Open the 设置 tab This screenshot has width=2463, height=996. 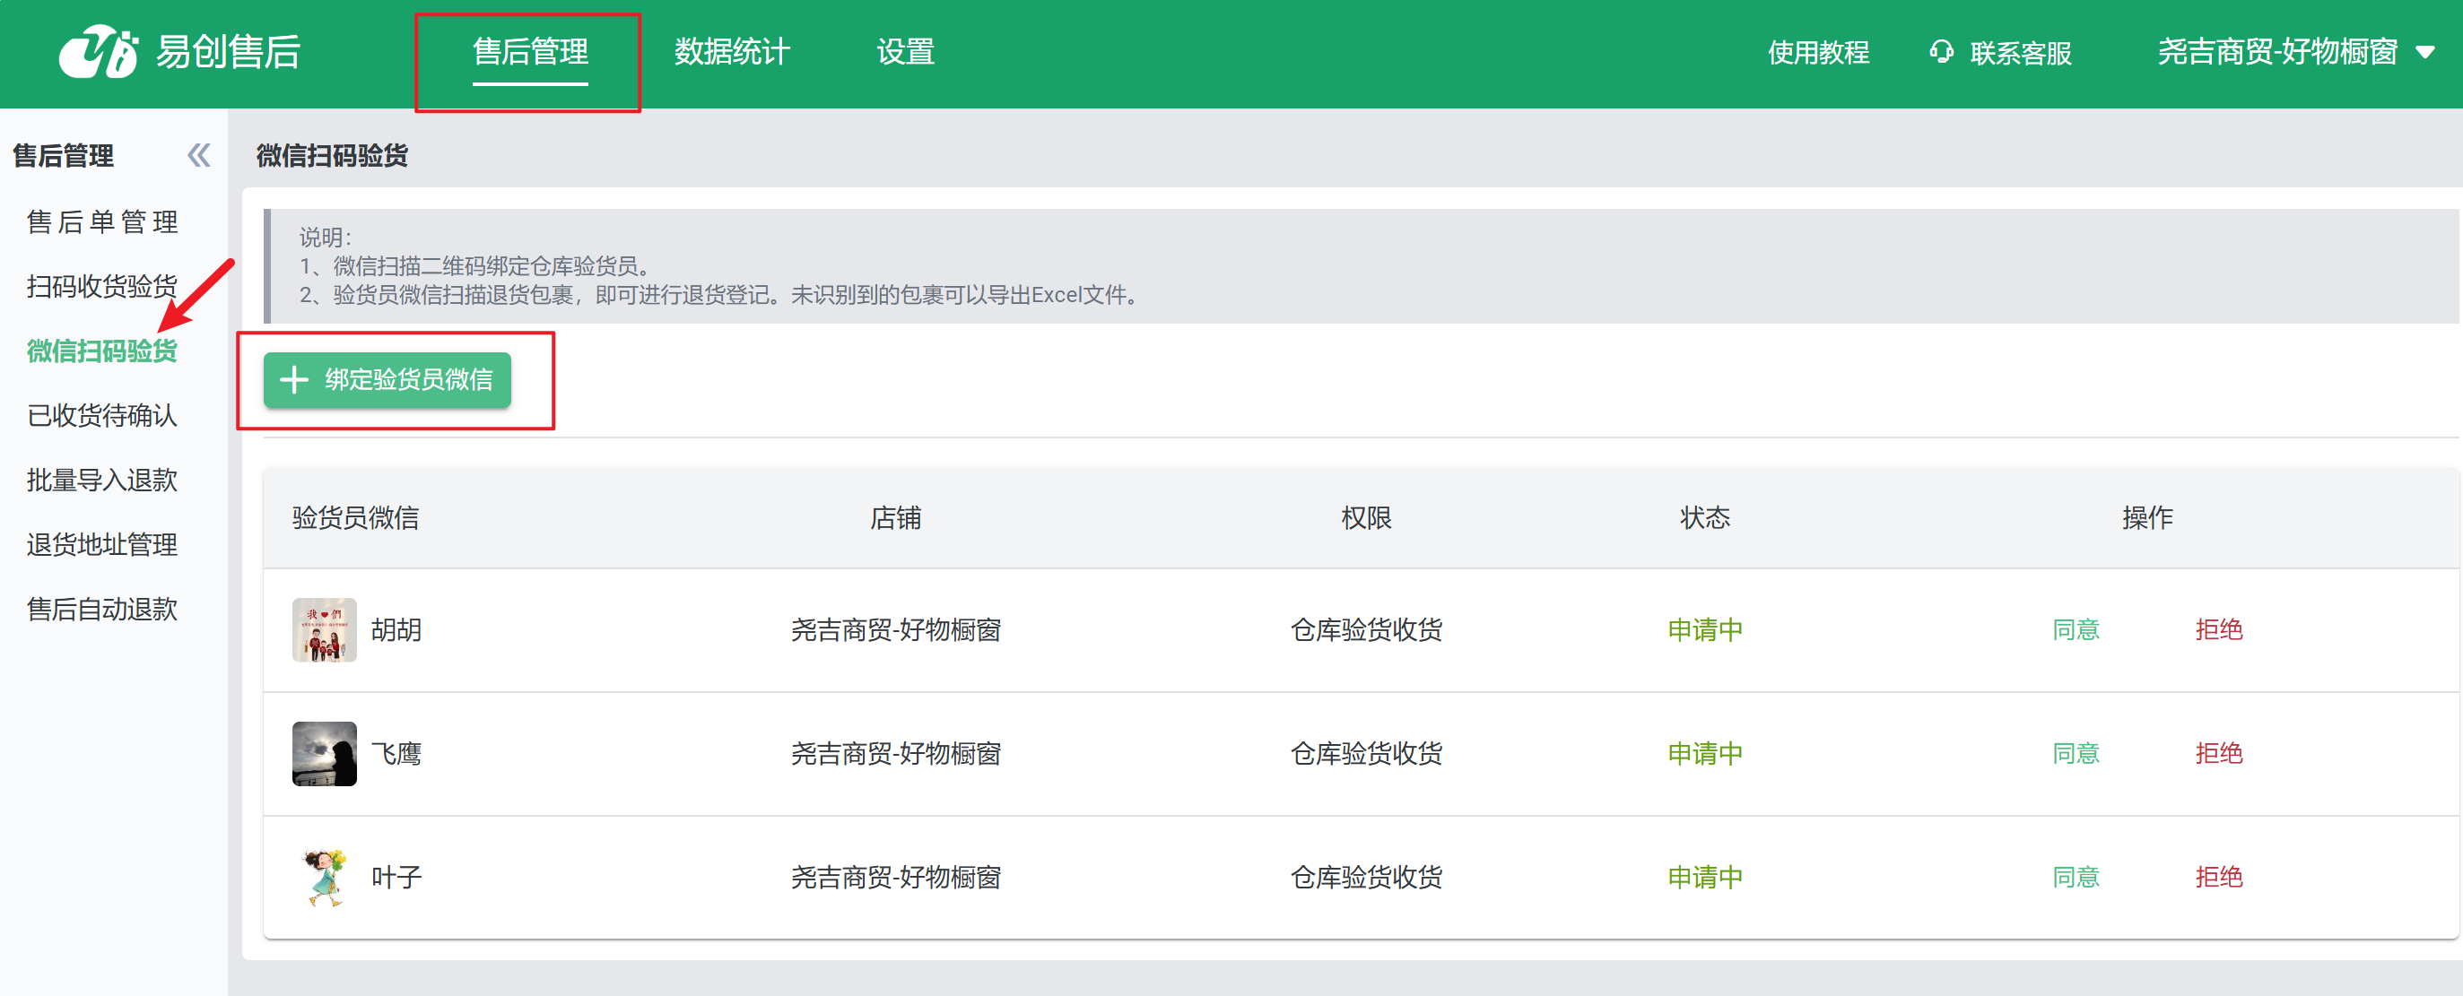click(x=904, y=52)
